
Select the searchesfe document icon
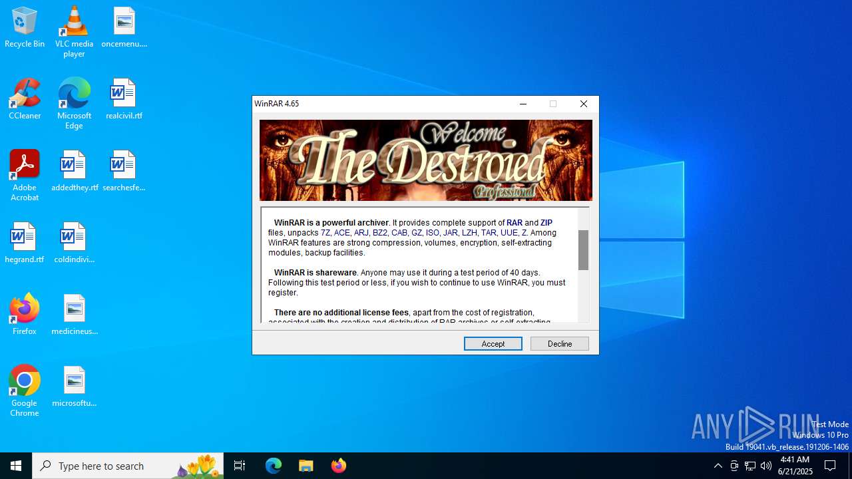[124, 171]
